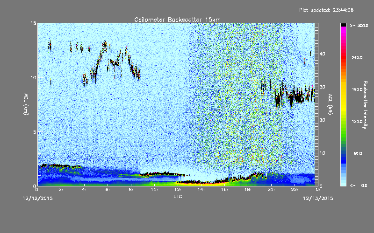Click the '2:' hour tick label

pyautogui.click(x=61, y=190)
